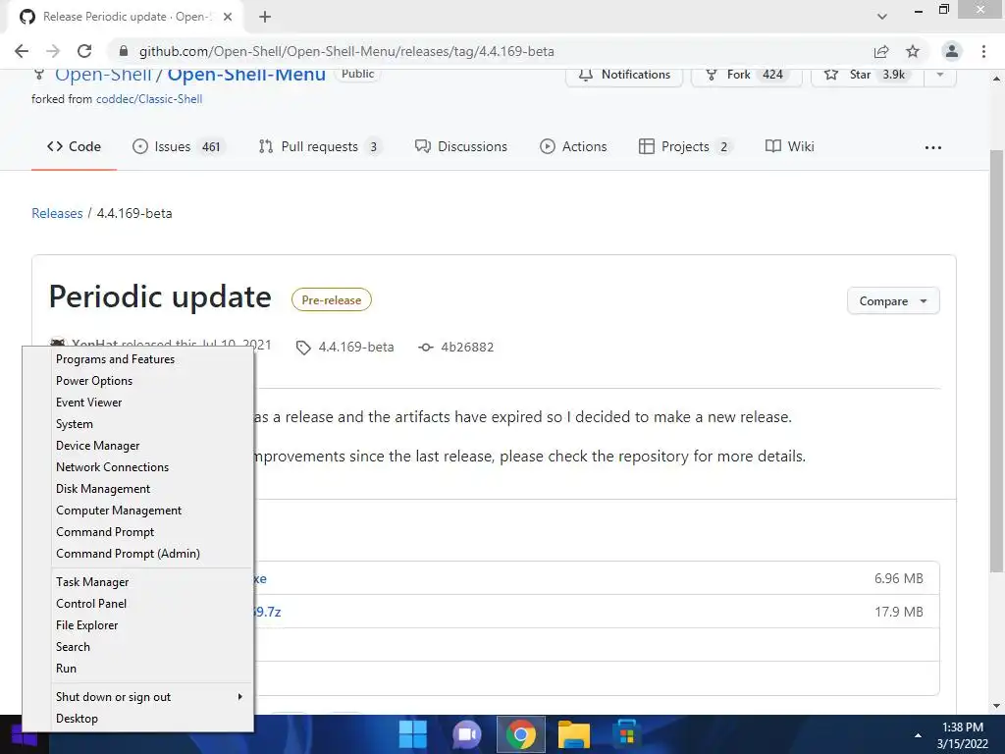Image resolution: width=1005 pixels, height=754 pixels.
Task: Open the Compare dropdown
Action: click(893, 300)
